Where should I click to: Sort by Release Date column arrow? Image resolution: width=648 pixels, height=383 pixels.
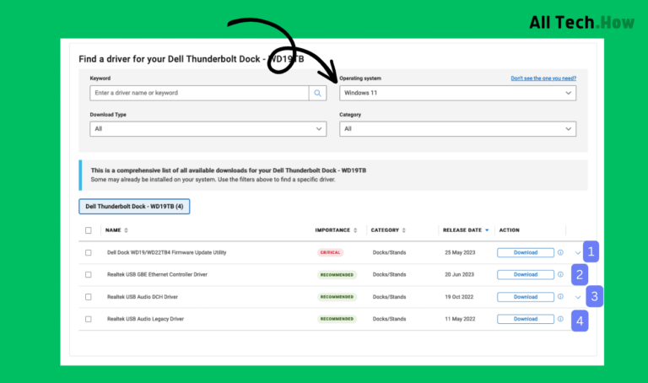coord(487,230)
